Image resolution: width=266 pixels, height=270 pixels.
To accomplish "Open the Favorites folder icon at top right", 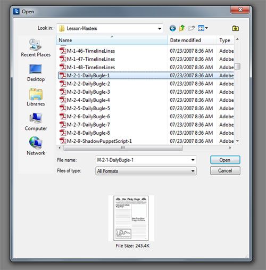I will coord(236,28).
